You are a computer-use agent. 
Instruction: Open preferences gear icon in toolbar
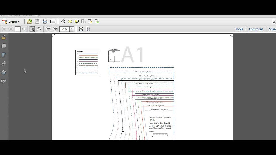63,21
